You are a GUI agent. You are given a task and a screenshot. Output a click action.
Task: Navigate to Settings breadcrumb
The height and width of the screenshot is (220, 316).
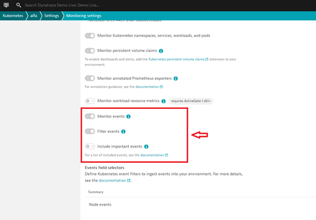tap(52, 16)
